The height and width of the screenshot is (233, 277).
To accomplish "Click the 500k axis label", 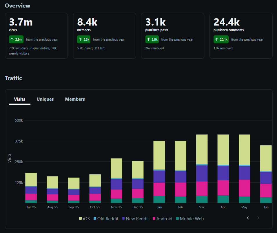I will (x=19, y=120).
